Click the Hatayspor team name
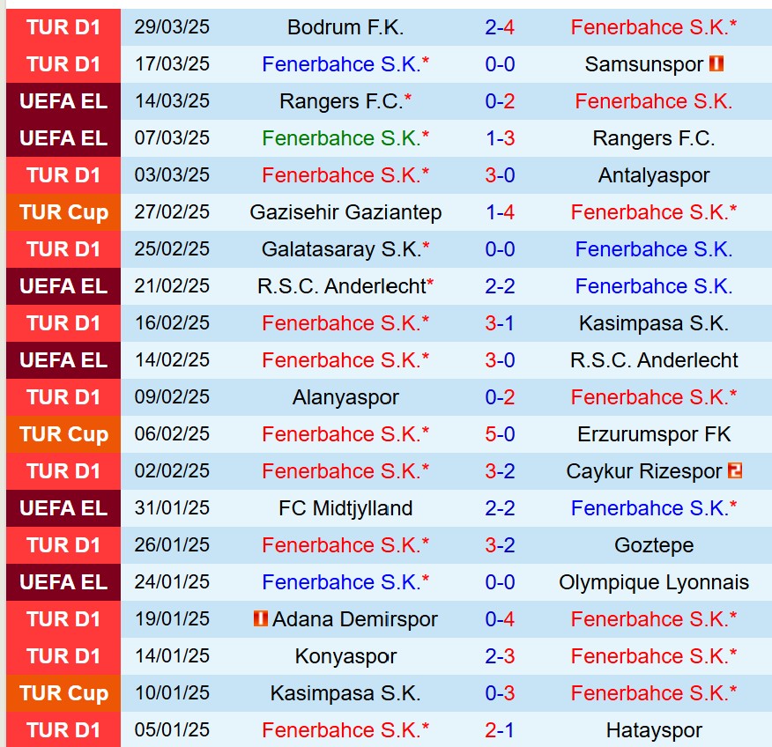The width and height of the screenshot is (772, 747). [654, 730]
